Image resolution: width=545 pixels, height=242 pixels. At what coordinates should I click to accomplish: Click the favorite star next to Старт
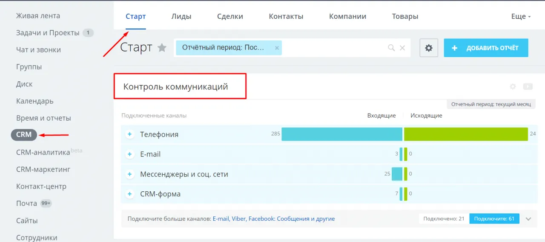162,48
